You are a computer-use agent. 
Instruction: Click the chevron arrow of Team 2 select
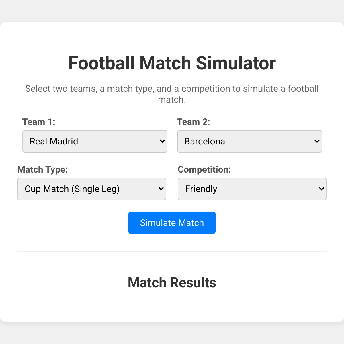pos(317,141)
